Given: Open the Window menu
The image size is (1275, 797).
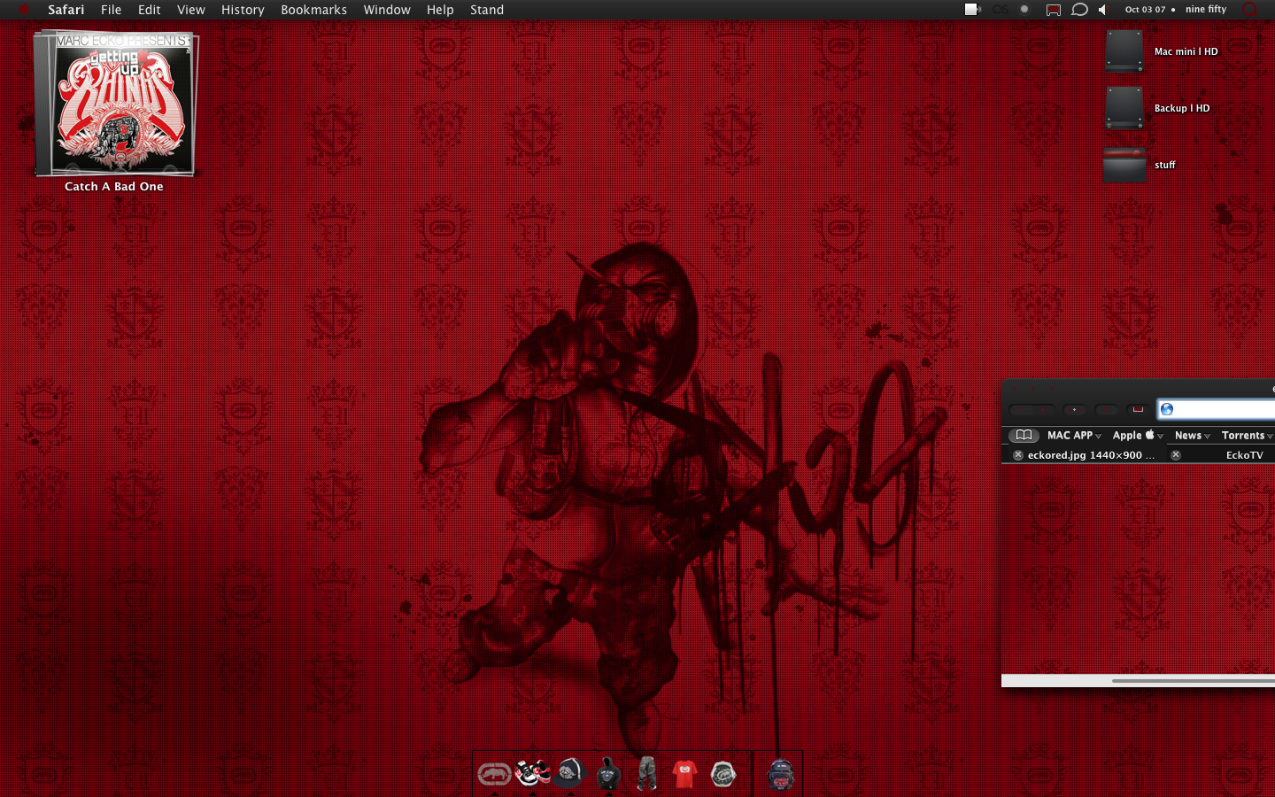Looking at the screenshot, I should 387,10.
